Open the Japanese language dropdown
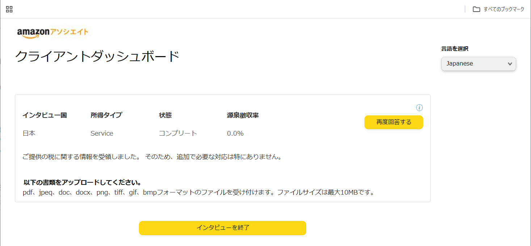The height and width of the screenshot is (246, 531). coord(479,64)
